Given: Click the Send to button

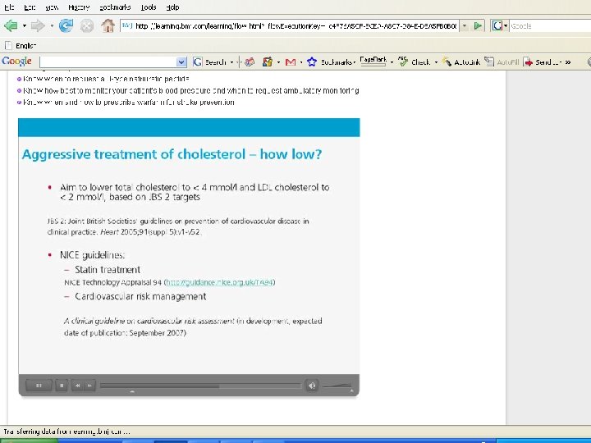Looking at the screenshot, I should coord(543,62).
